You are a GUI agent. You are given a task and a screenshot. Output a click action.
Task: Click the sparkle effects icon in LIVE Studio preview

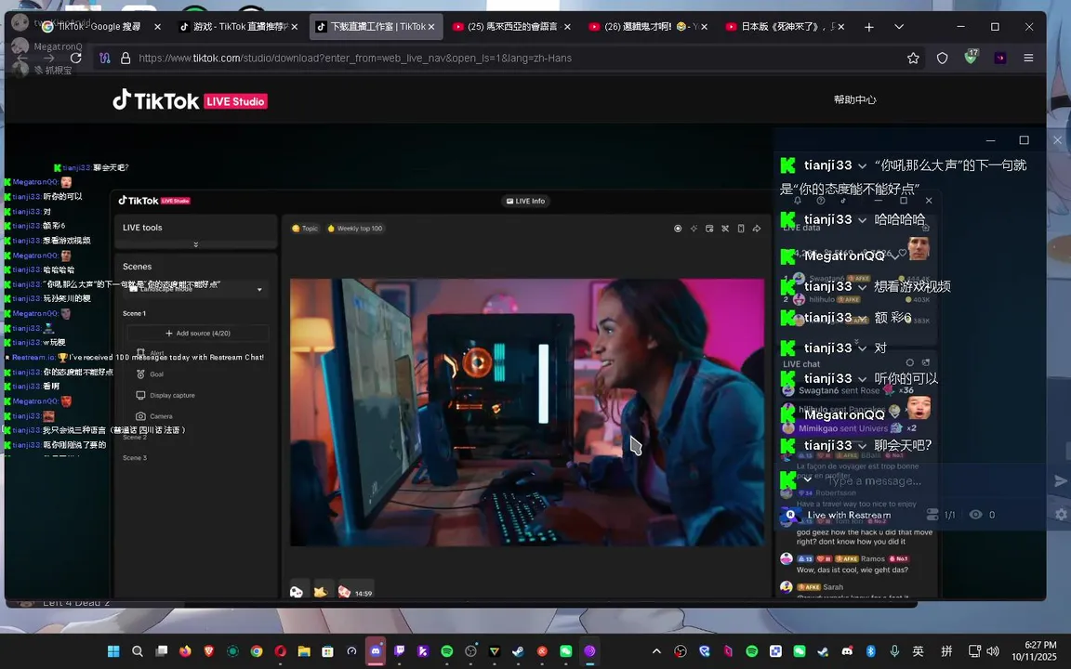click(694, 229)
